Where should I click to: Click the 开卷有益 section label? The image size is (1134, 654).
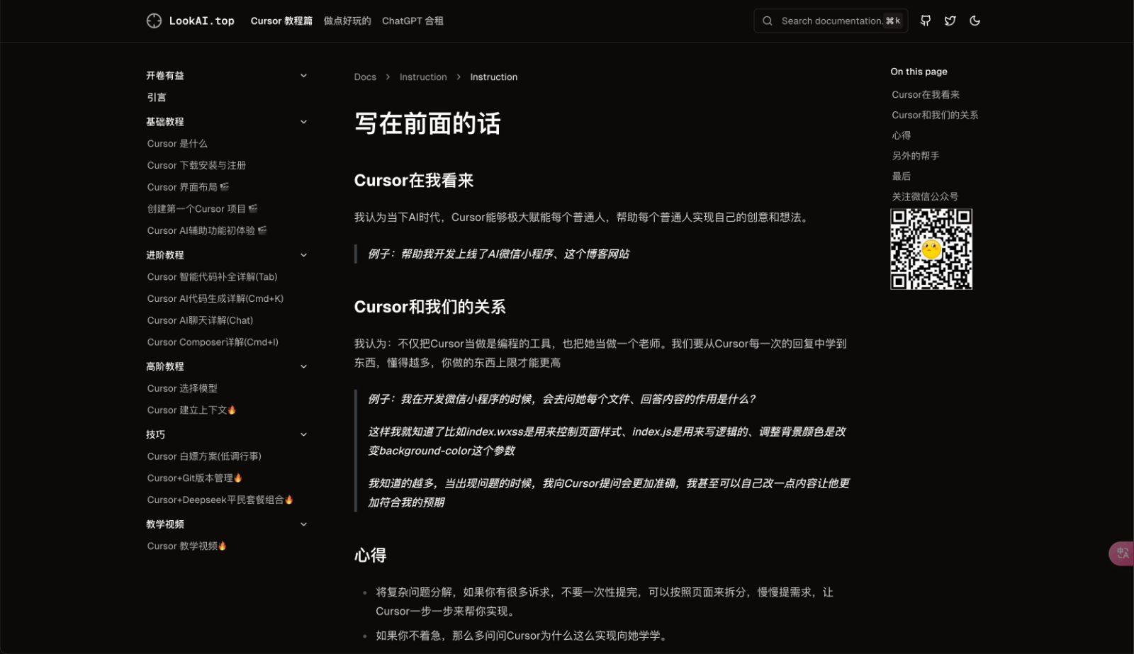(x=165, y=75)
